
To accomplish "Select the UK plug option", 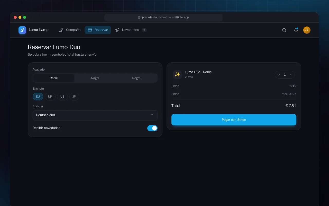I will [x=50, y=97].
